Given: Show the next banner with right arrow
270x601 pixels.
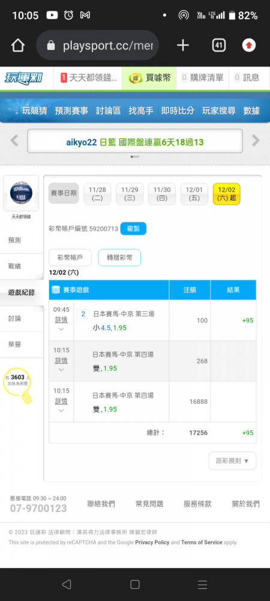Looking at the screenshot, I should tap(256, 141).
